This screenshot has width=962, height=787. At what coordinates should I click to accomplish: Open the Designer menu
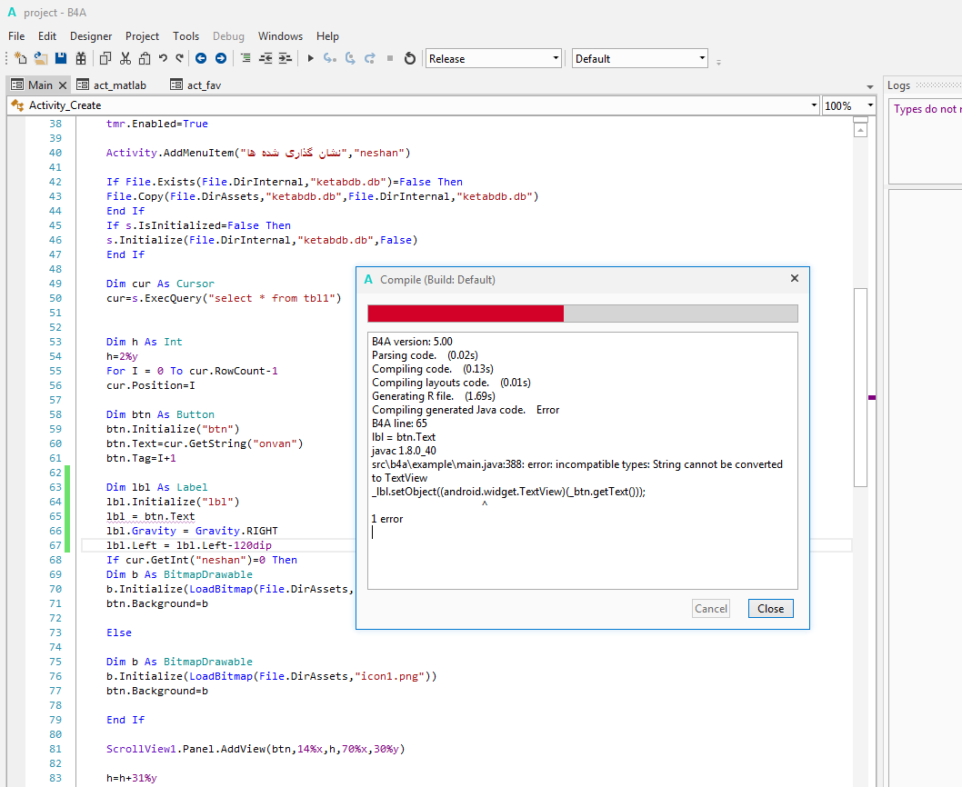pos(91,36)
